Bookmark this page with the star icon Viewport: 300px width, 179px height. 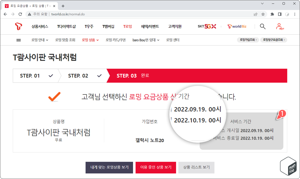[263, 14]
